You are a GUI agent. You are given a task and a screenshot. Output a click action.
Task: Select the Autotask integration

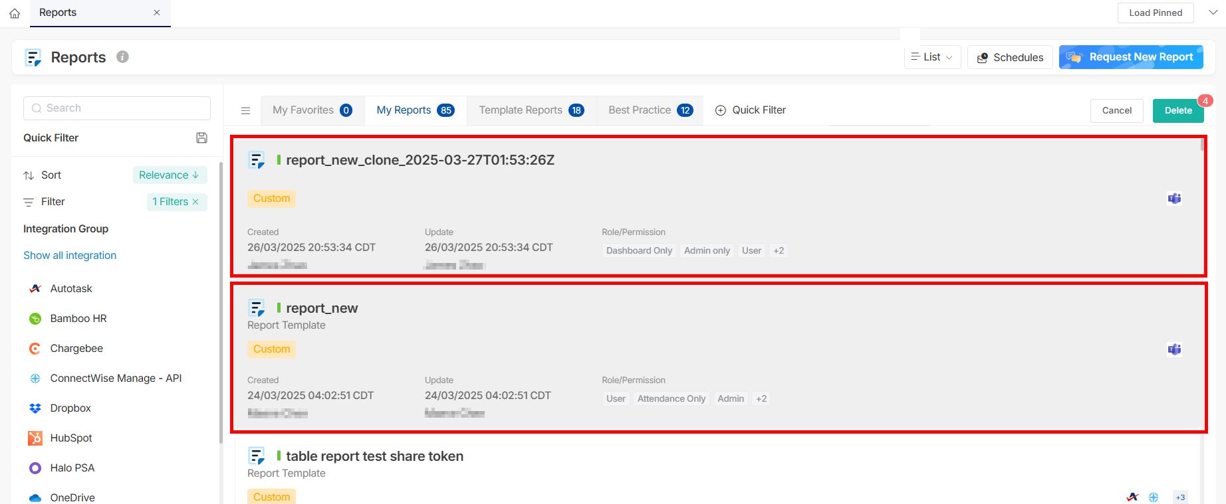pos(70,289)
